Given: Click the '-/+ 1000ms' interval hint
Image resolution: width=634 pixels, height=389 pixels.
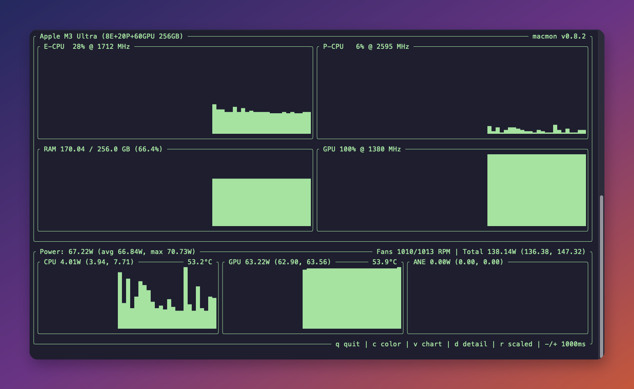Looking at the screenshot, I should 565,344.
